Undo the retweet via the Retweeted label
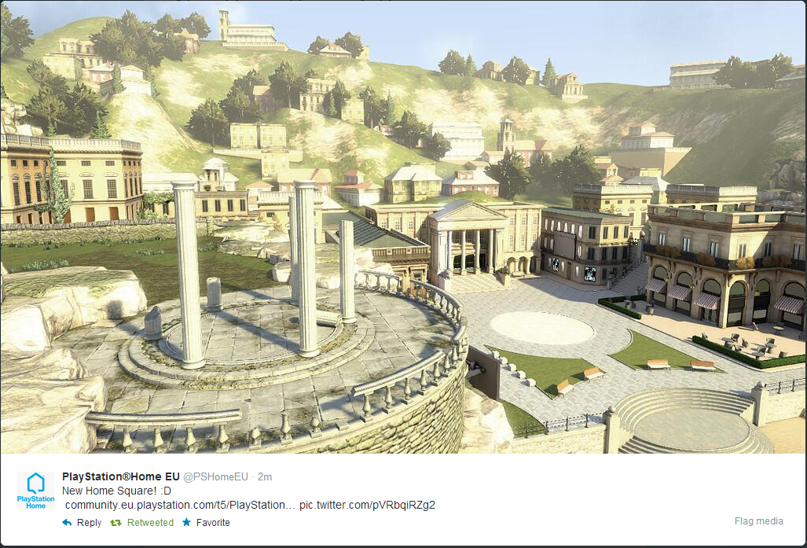The width and height of the screenshot is (807, 548). [150, 522]
